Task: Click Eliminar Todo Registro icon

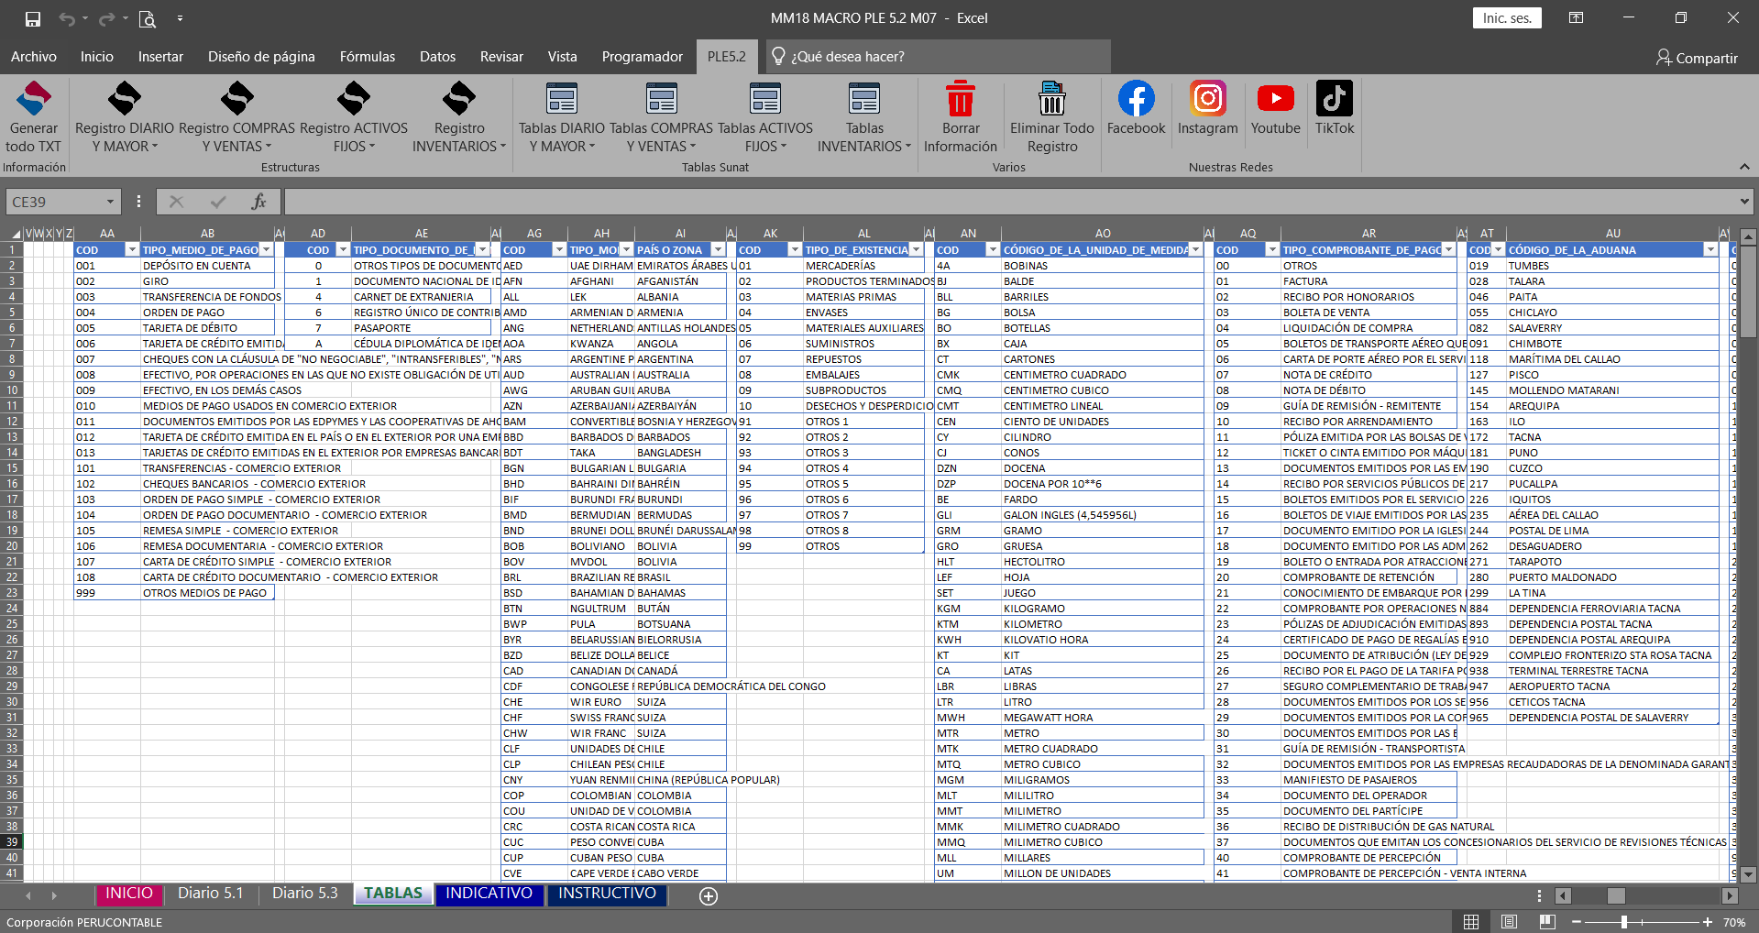Action: [1051, 99]
